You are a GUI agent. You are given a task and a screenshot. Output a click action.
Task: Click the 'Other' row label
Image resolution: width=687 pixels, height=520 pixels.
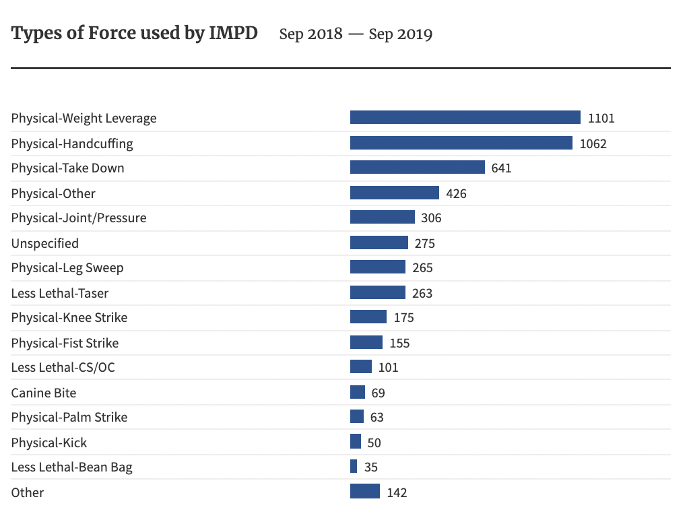pyautogui.click(x=28, y=493)
